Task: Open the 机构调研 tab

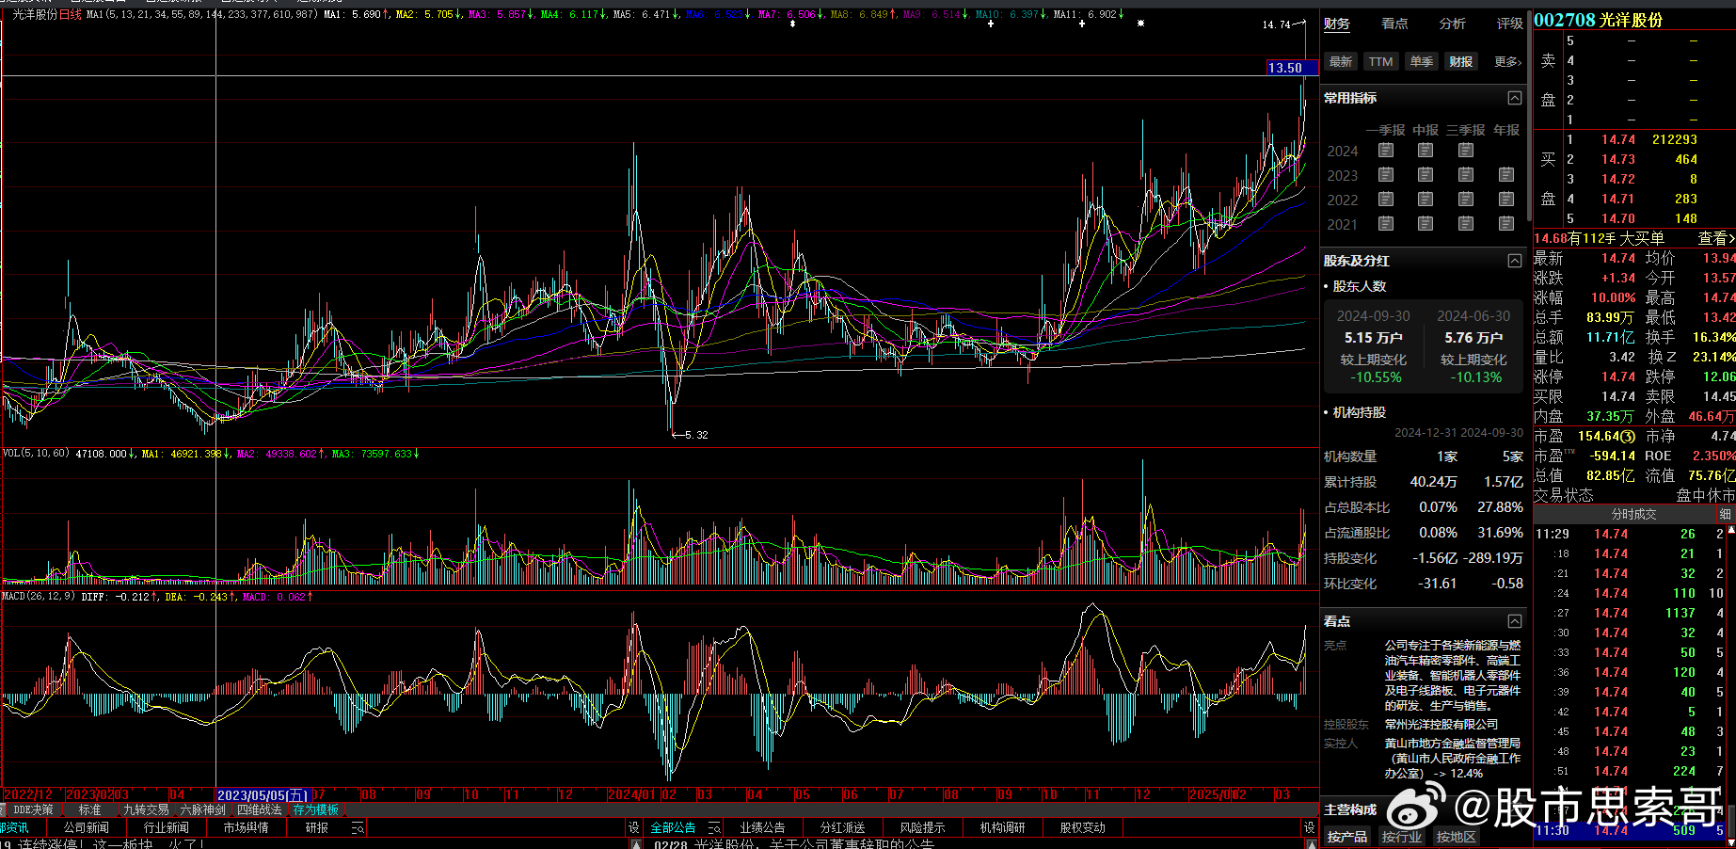Action: click(x=1003, y=828)
